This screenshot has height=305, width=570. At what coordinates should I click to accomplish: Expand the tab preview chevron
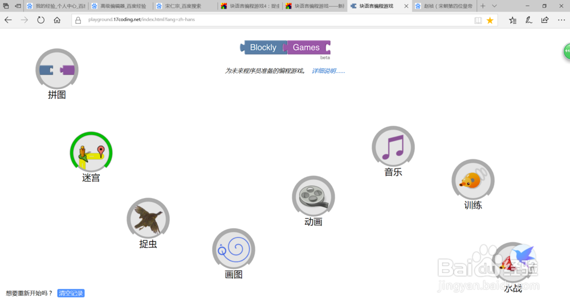coord(494,6)
